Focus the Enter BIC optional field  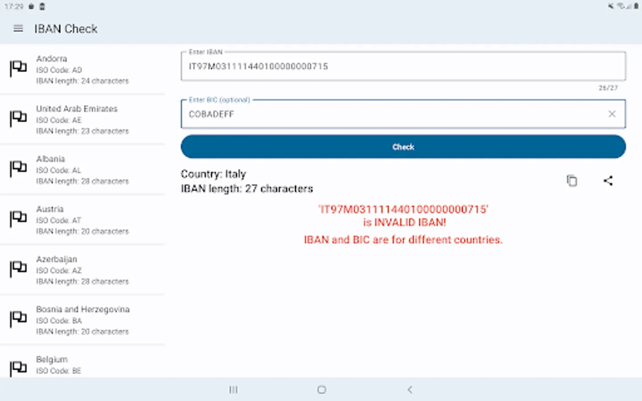click(403, 114)
